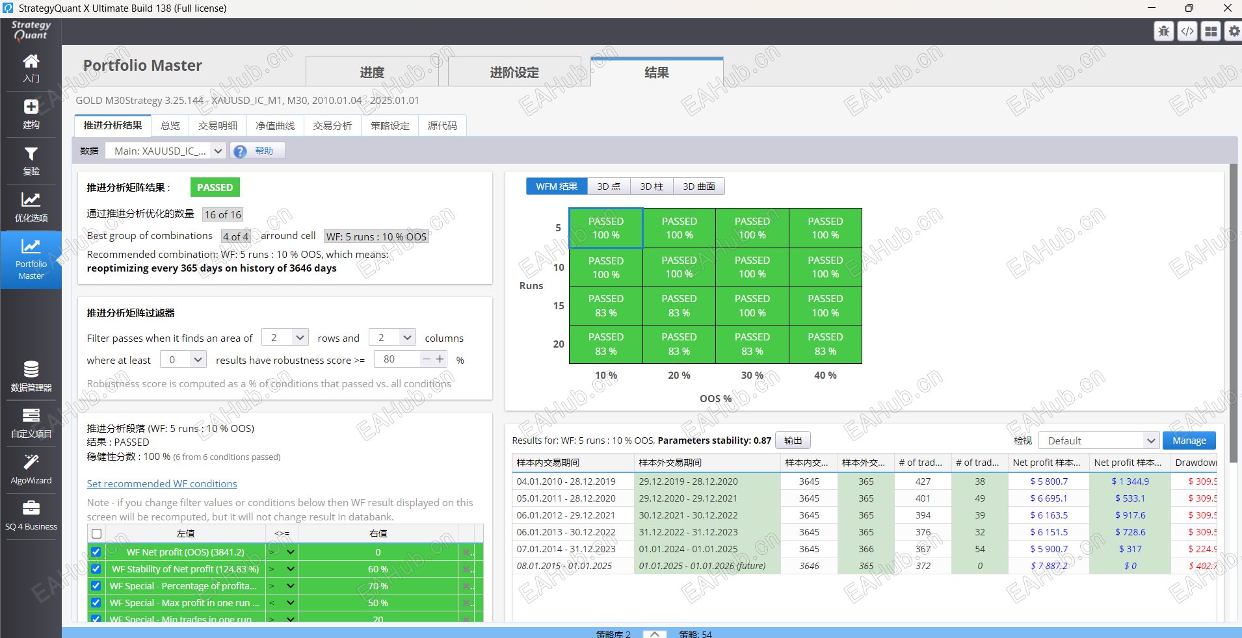Viewport: 1242px width, 638px height.
Task: Delete the WF Net profit (OOS) condition
Action: [466, 552]
